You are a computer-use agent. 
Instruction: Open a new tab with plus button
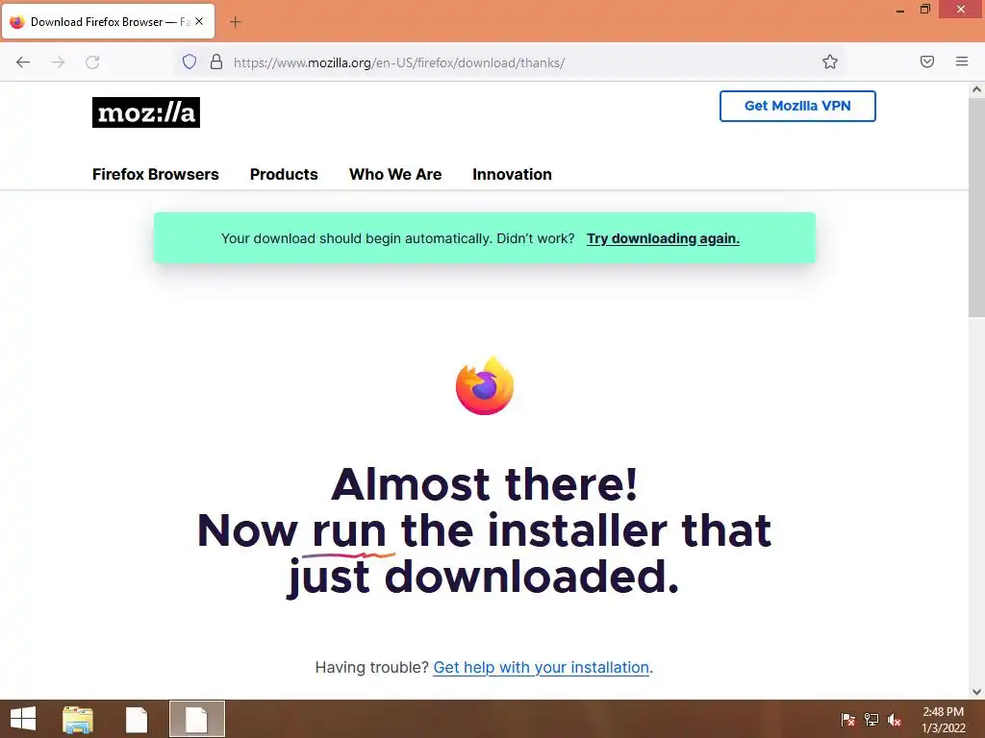(235, 22)
